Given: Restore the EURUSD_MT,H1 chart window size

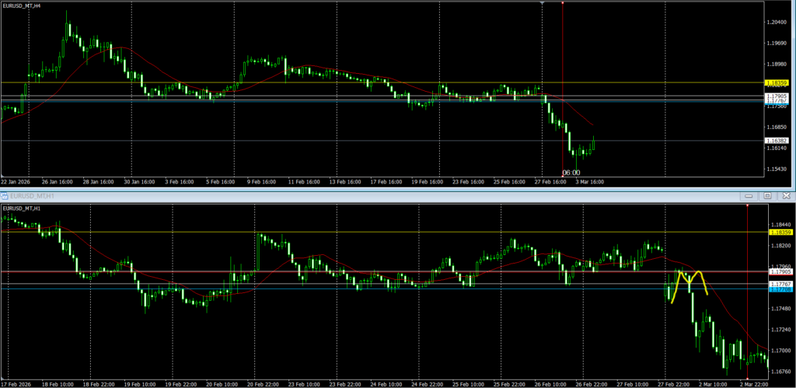Looking at the screenshot, I should click(766, 195).
